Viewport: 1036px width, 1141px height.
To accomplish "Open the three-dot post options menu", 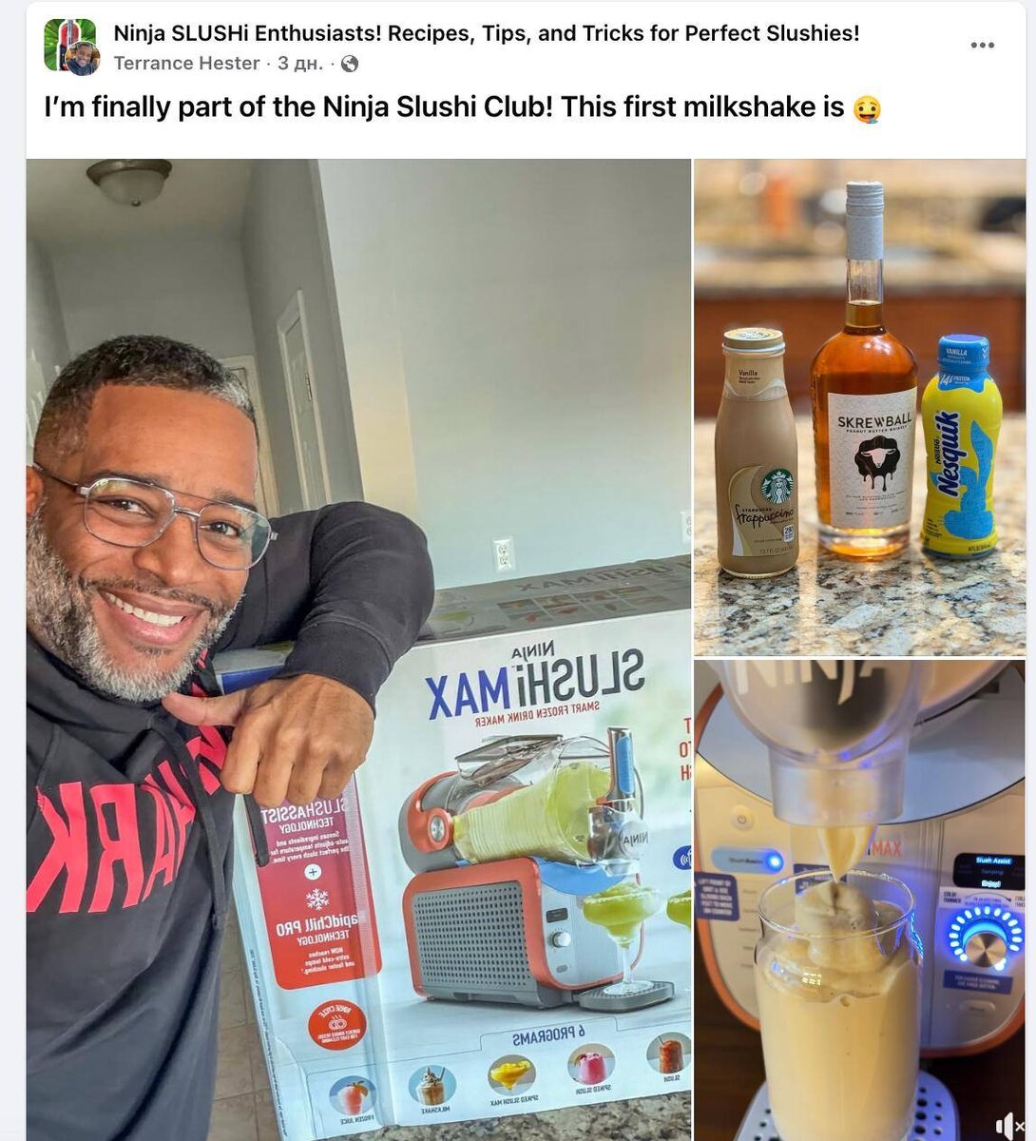I will [x=982, y=46].
